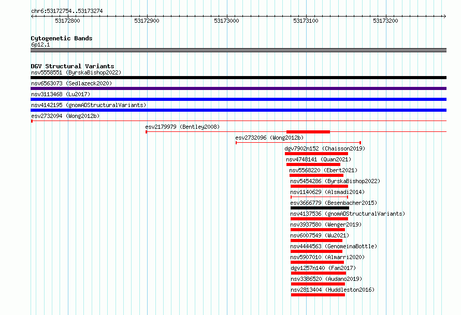
Task: Select the red nsv3937580 variant bar
Action: point(318,230)
